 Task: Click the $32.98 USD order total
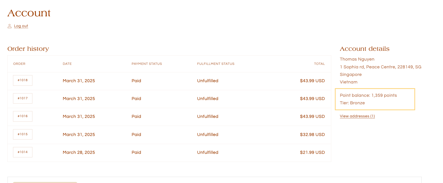(312, 134)
